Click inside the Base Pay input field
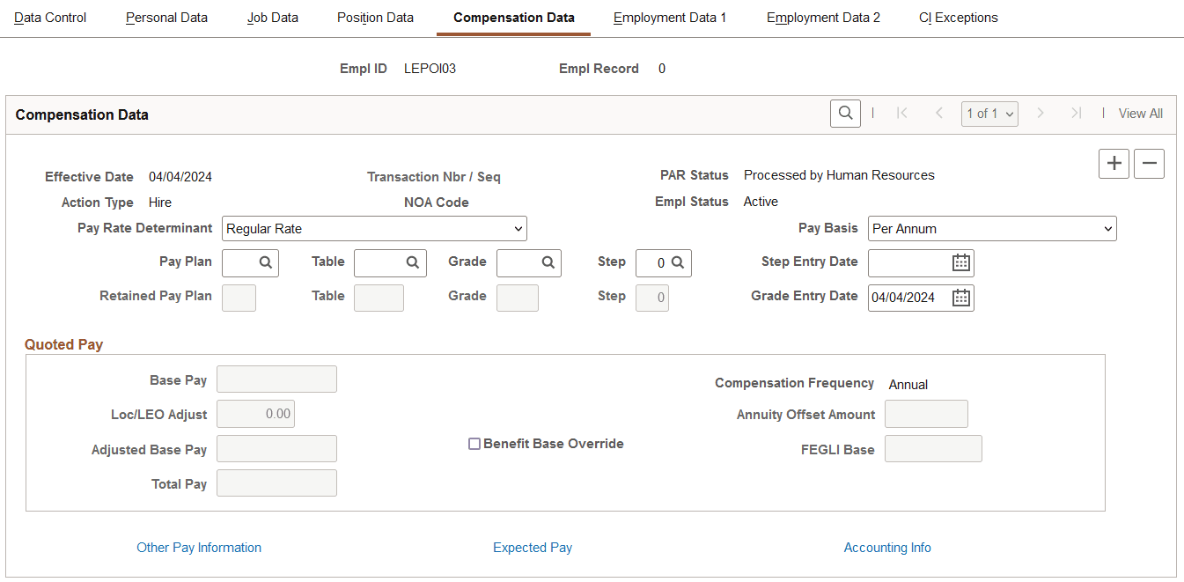Image resolution: width=1184 pixels, height=582 pixels. [x=276, y=379]
